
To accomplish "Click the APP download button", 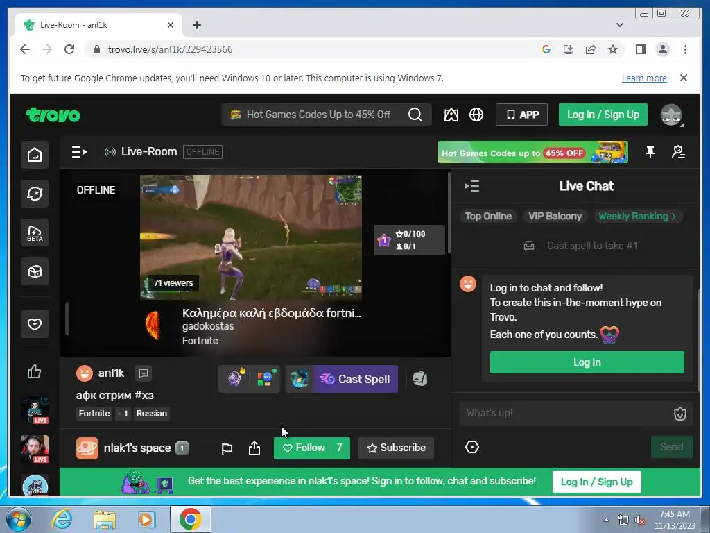I will 521,115.
